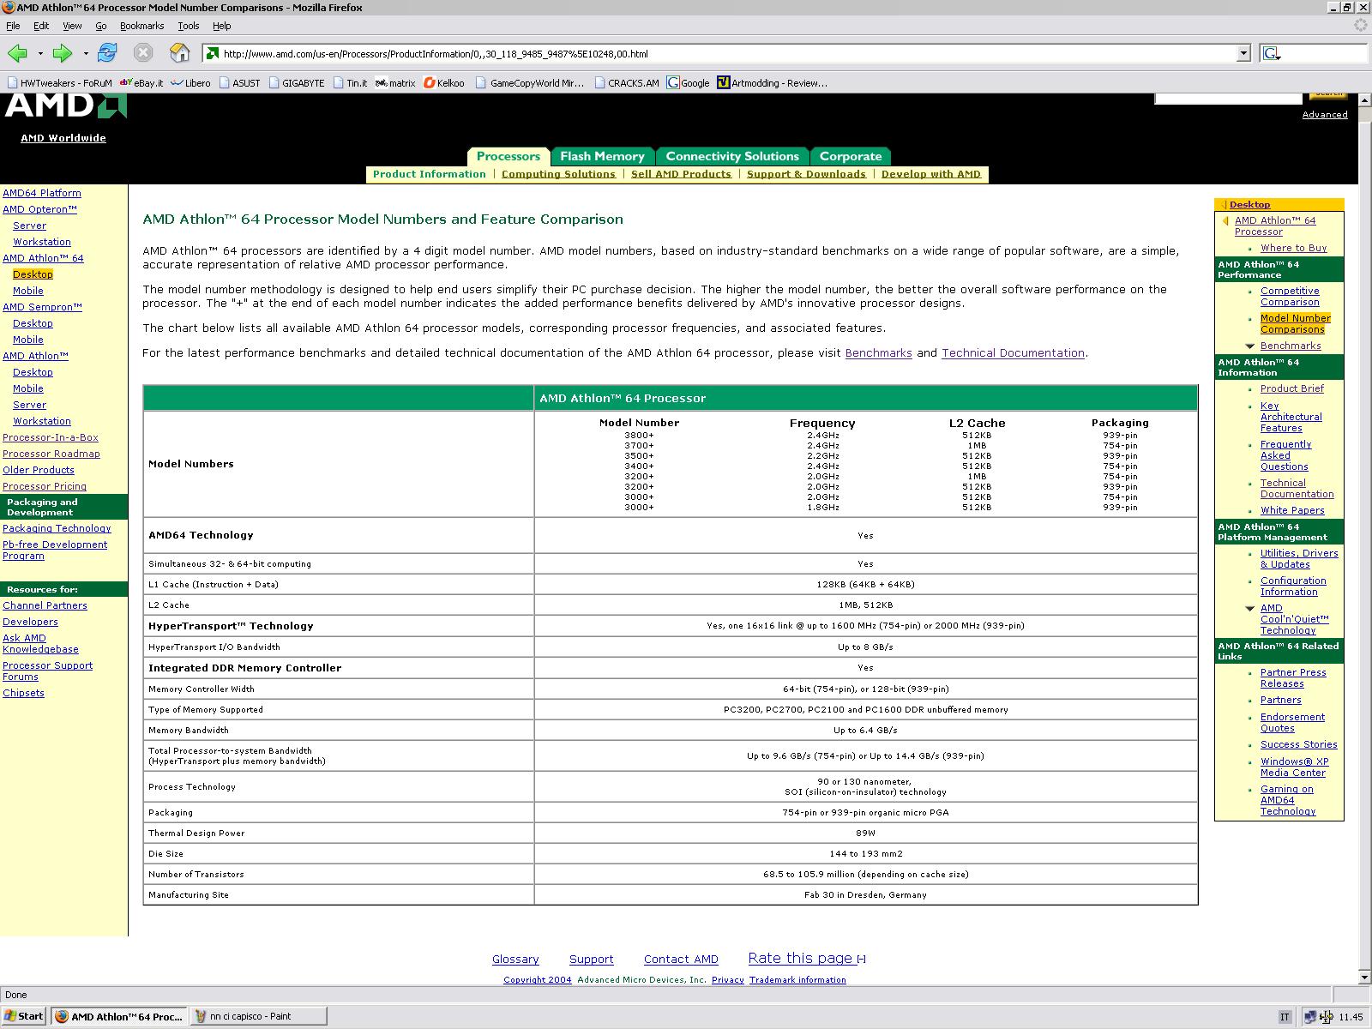Expand the Benchmarks arrow in the right panel
The width and height of the screenshot is (1372, 1029).
point(1250,346)
